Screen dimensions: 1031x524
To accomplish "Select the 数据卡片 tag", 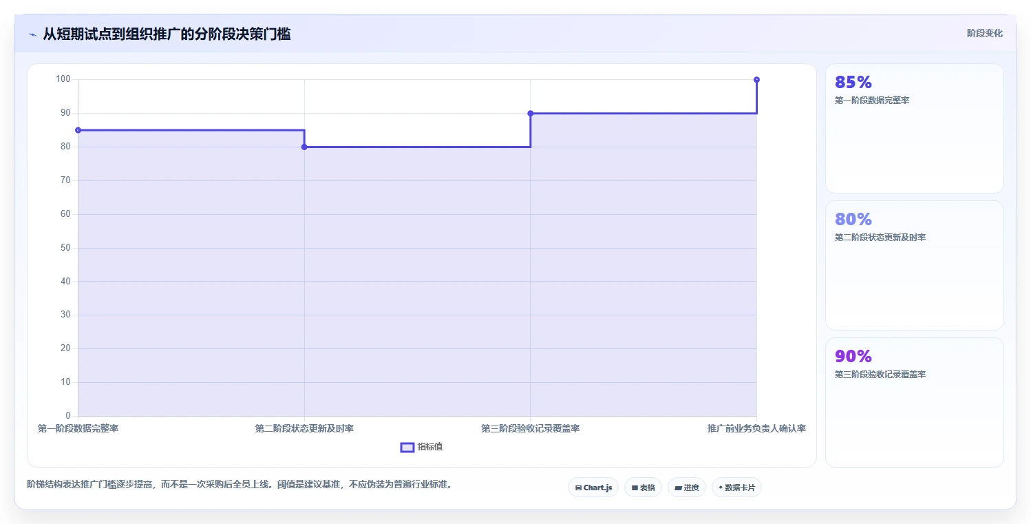I will (736, 488).
